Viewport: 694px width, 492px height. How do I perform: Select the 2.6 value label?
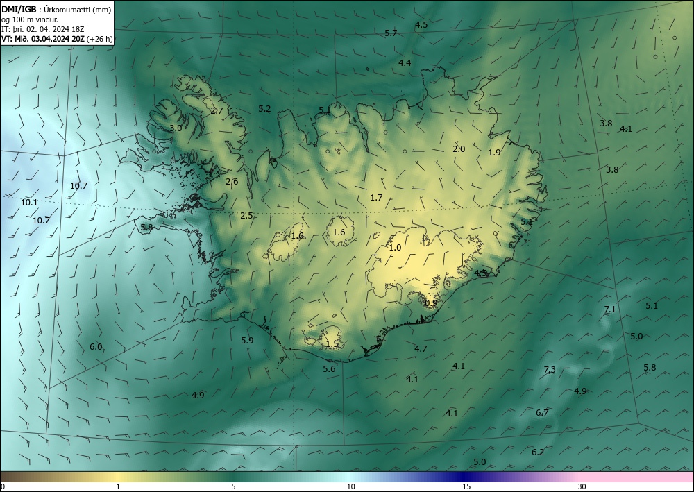pyautogui.click(x=232, y=181)
